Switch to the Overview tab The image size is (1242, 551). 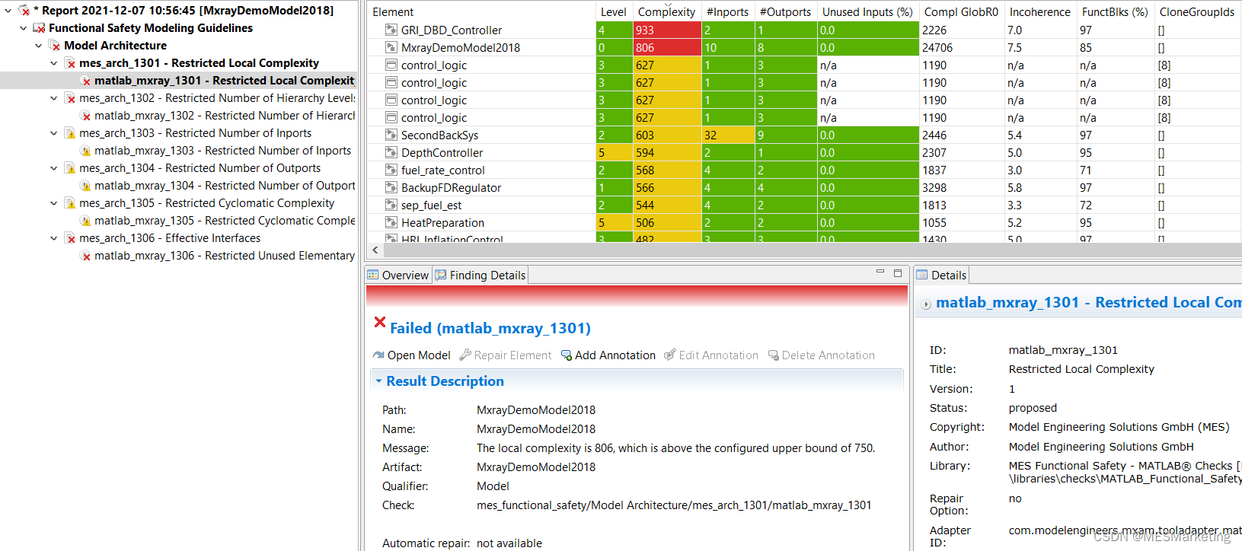pyautogui.click(x=398, y=275)
